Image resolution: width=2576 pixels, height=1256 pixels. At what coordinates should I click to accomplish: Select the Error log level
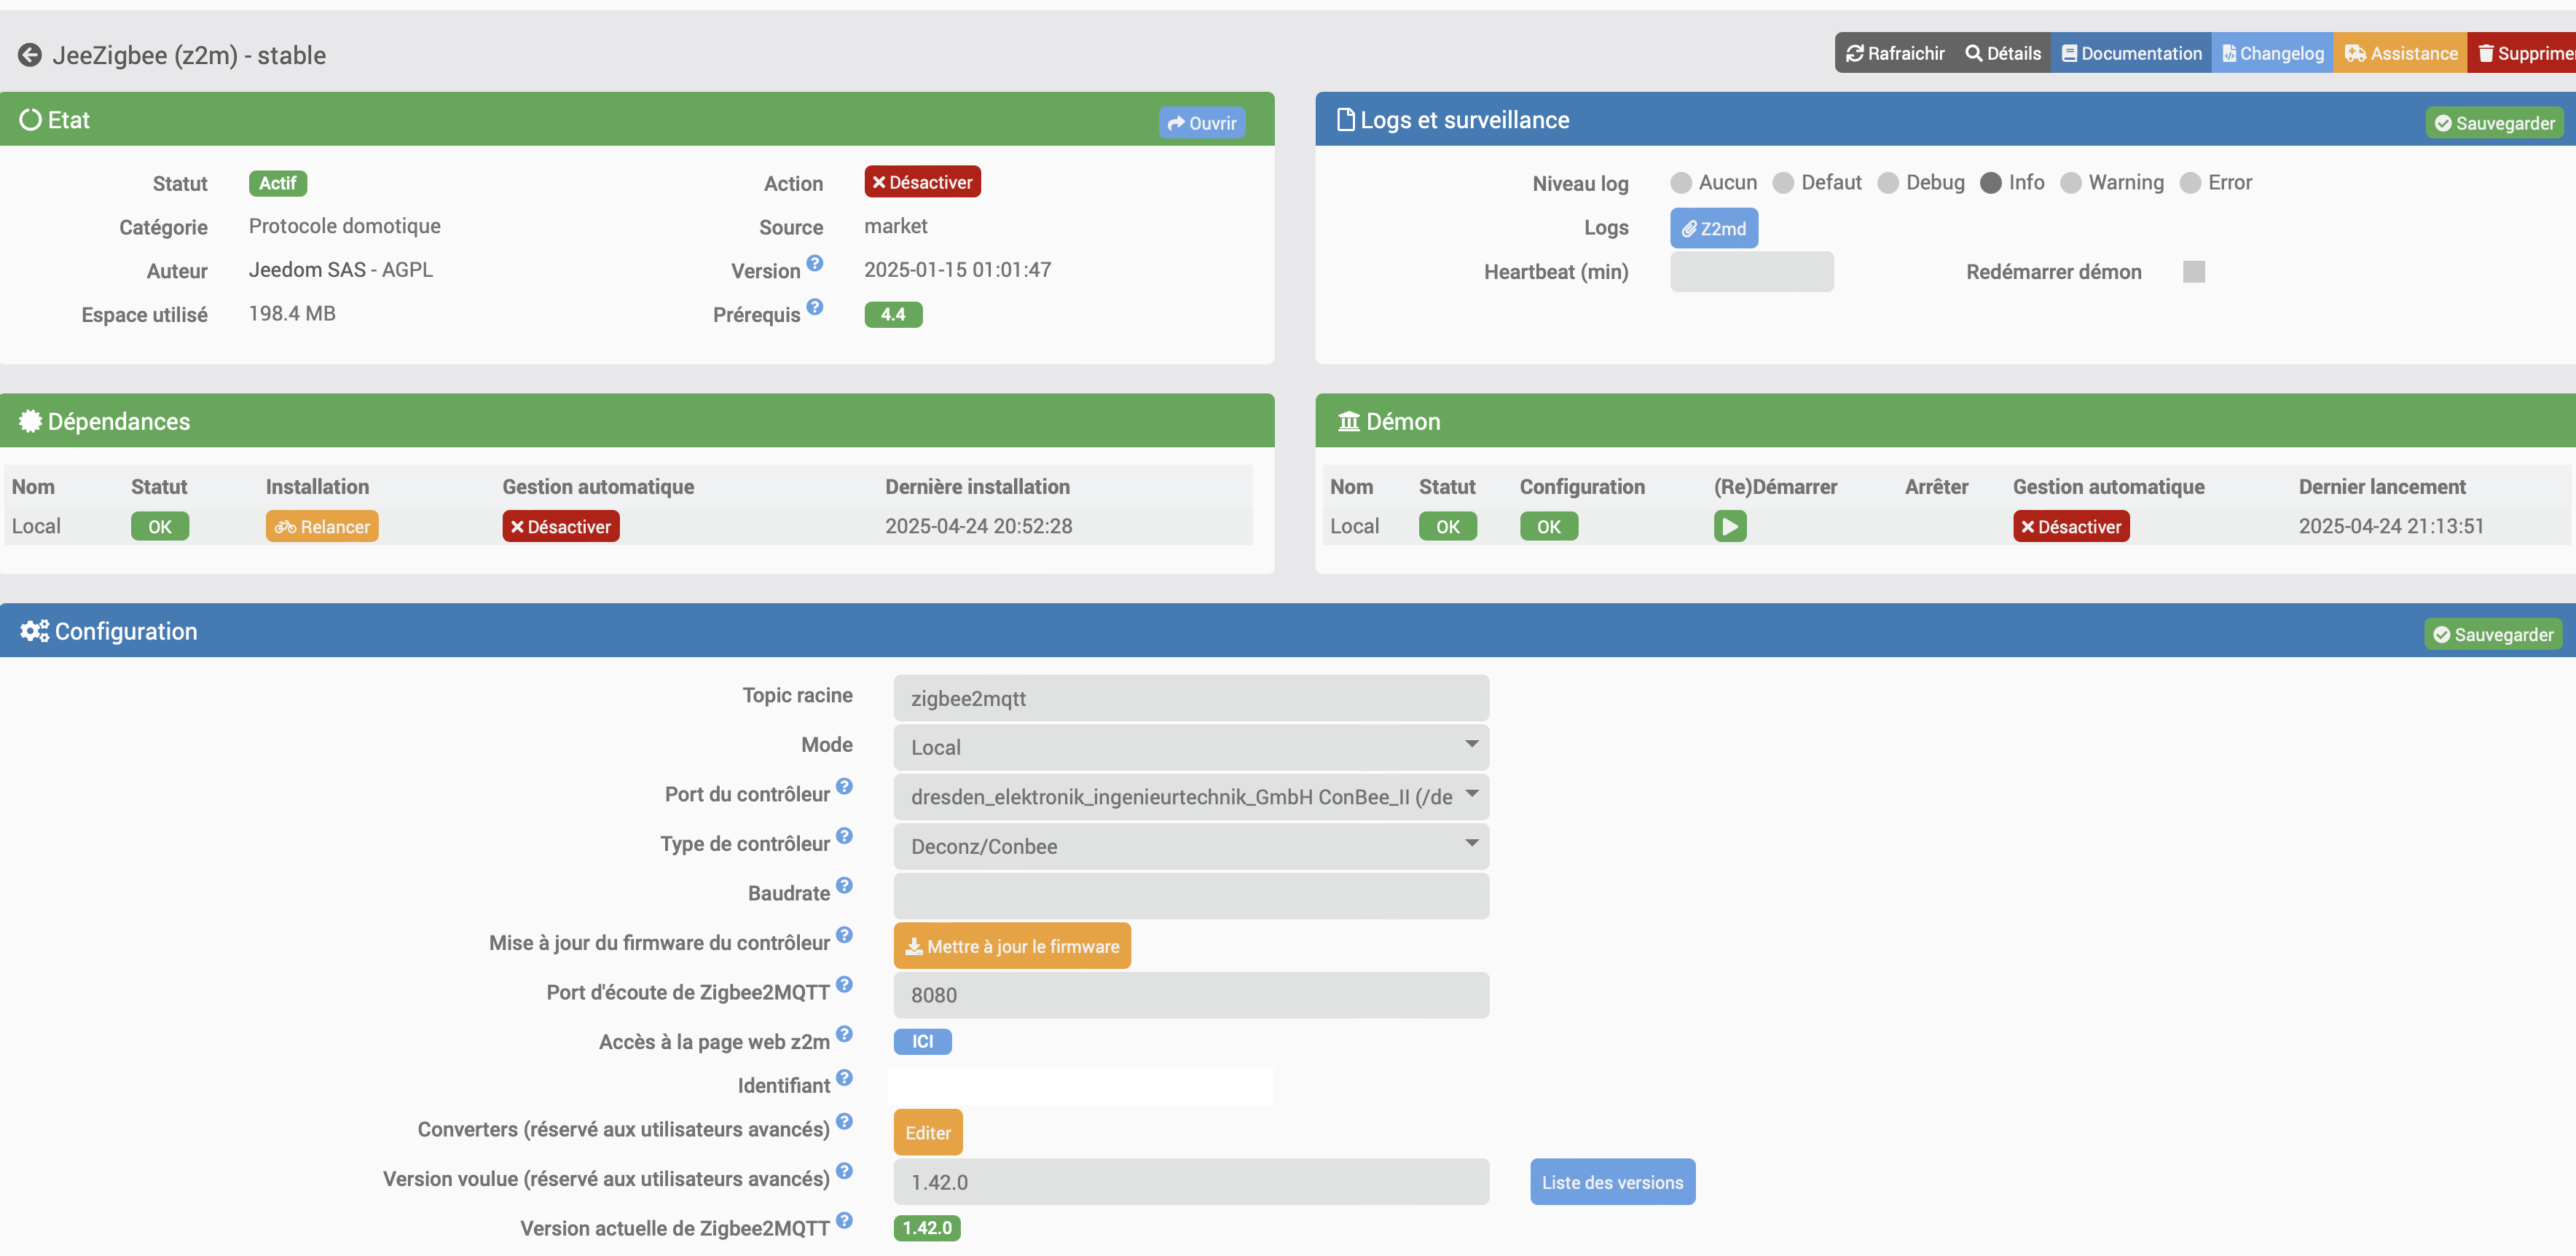(2190, 183)
